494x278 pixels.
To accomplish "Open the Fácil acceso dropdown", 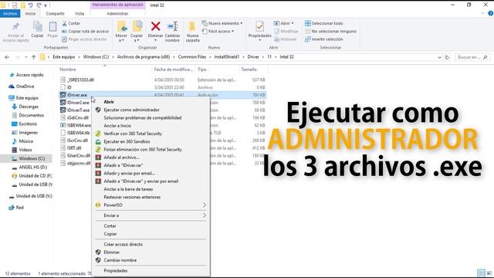I will click(218, 31).
